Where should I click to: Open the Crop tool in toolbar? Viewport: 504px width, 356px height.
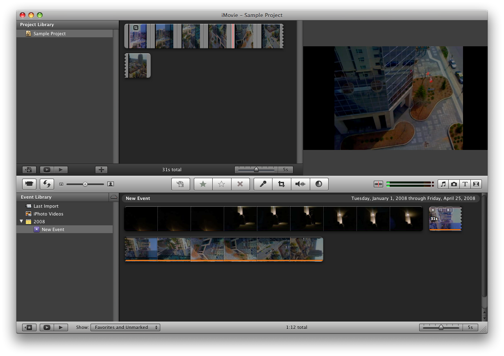(282, 184)
